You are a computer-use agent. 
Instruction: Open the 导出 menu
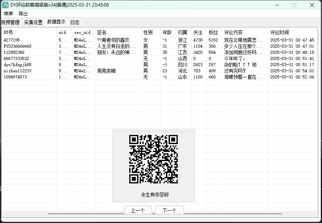click(23, 14)
